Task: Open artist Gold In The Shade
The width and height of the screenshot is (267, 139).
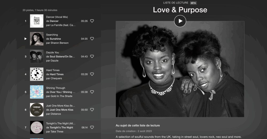Action: tap(61, 96)
